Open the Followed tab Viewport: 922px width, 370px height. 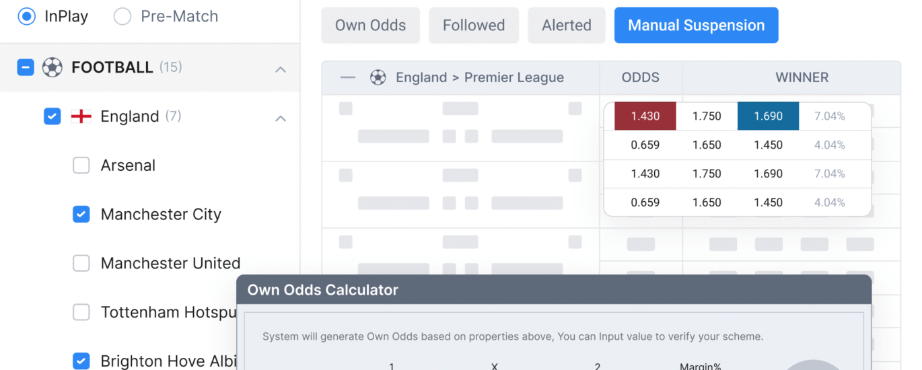click(474, 26)
